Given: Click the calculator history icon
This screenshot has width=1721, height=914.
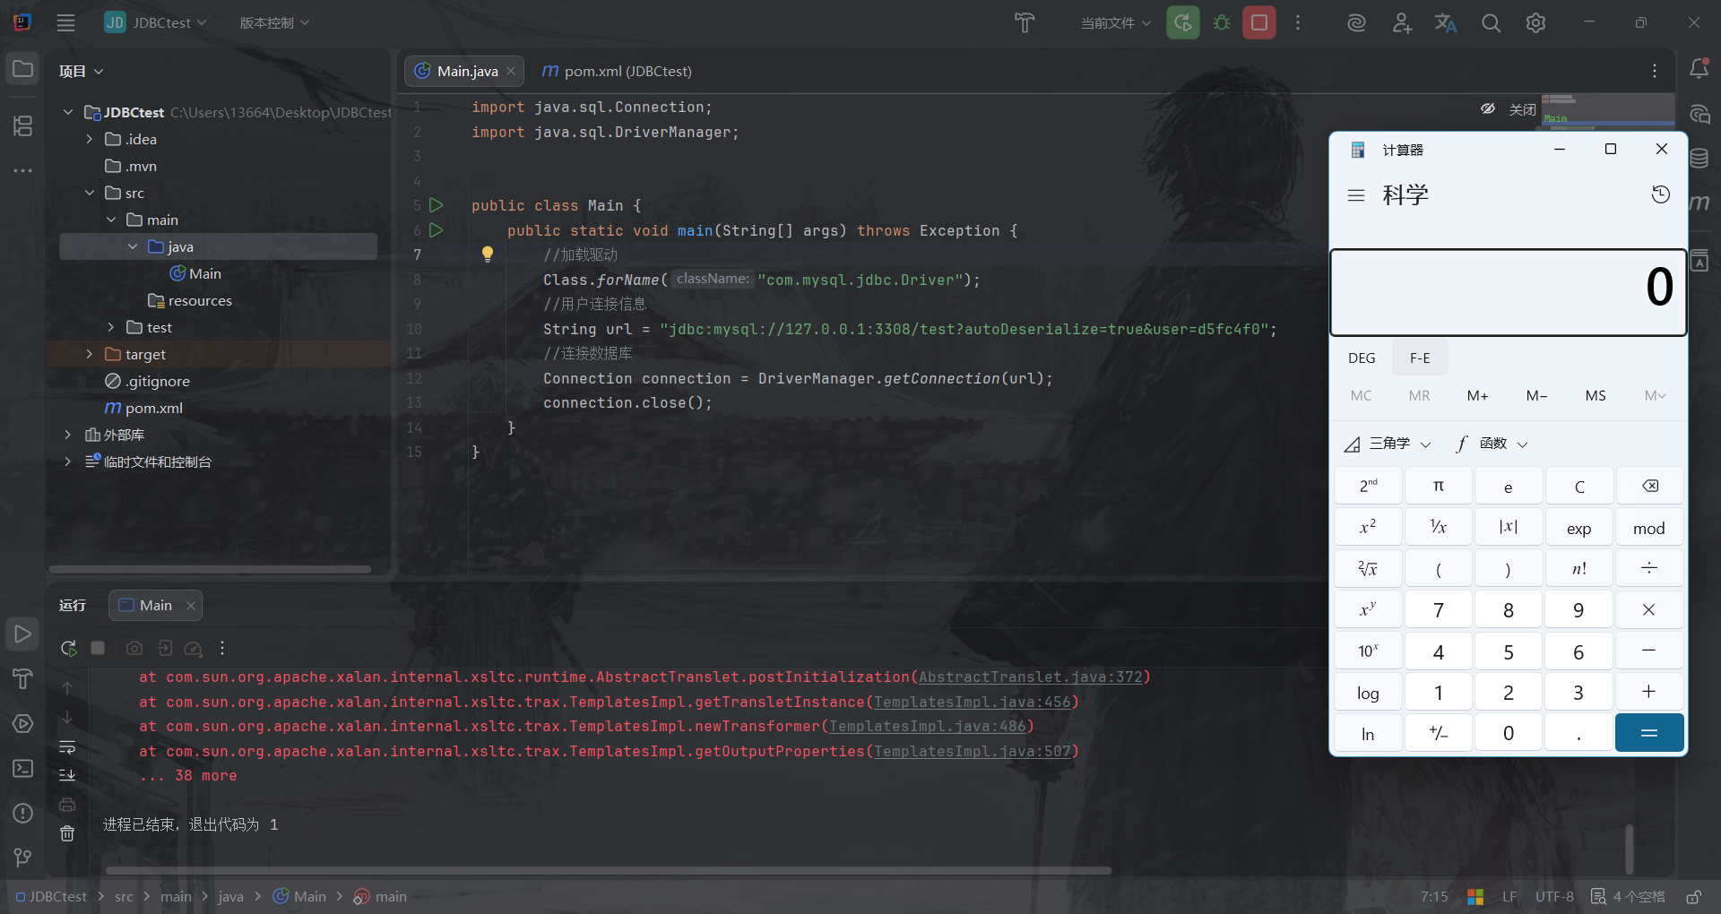Looking at the screenshot, I should point(1660,194).
